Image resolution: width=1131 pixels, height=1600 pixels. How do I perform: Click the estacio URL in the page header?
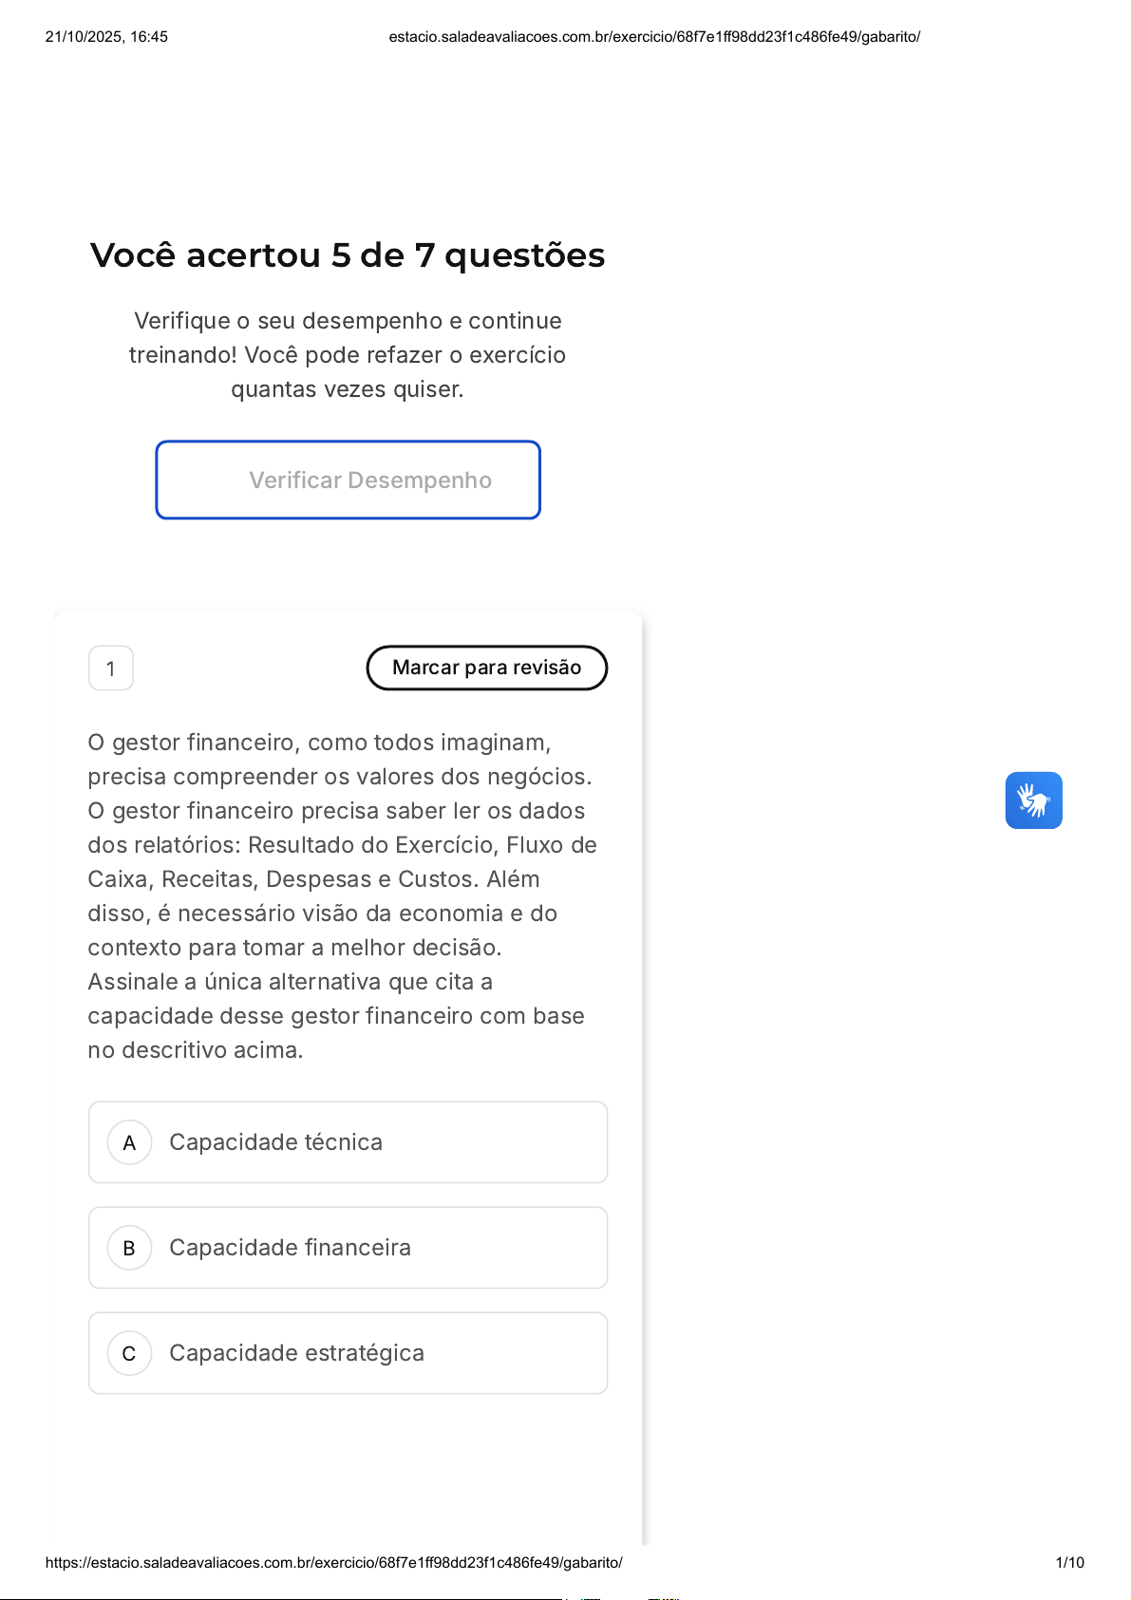coord(654,37)
